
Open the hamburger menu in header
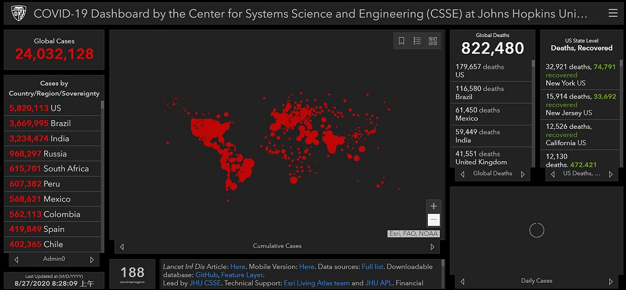(x=613, y=13)
